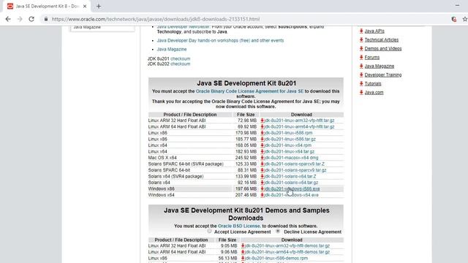Open the Java Developer Day workshops link
468x263 pixels.
(220, 41)
